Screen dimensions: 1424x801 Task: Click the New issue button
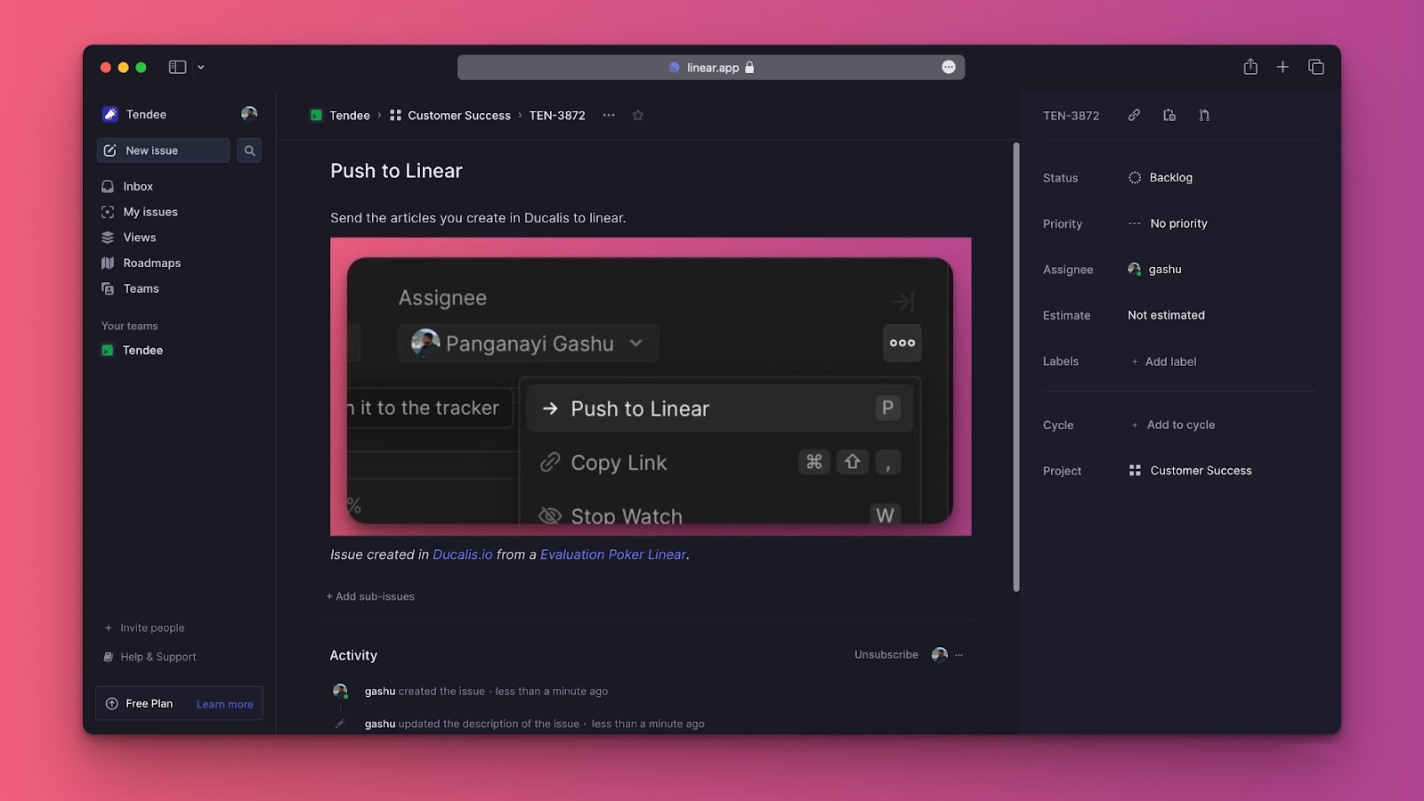pyautogui.click(x=163, y=150)
